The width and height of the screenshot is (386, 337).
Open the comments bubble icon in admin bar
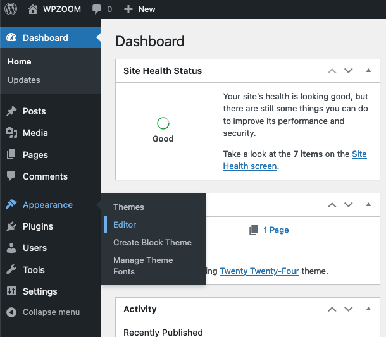pos(96,9)
